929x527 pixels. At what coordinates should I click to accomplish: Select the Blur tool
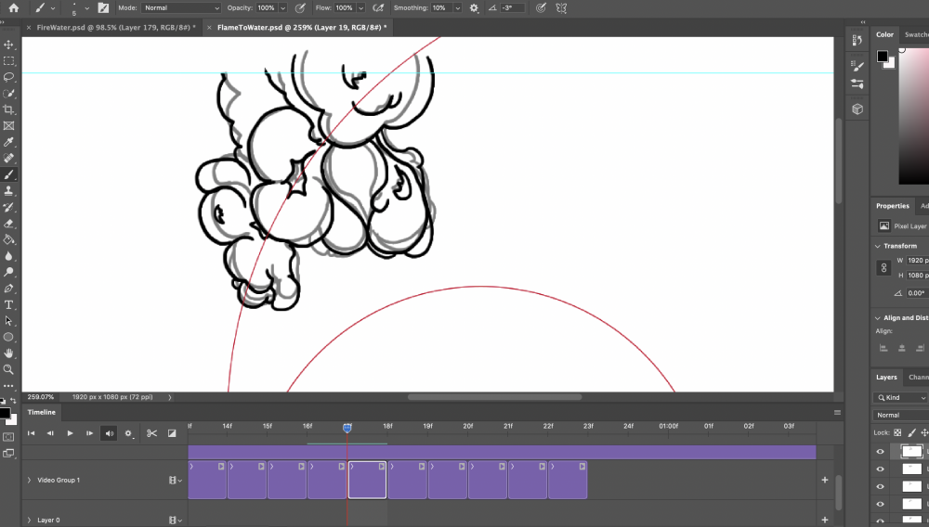pyautogui.click(x=9, y=256)
